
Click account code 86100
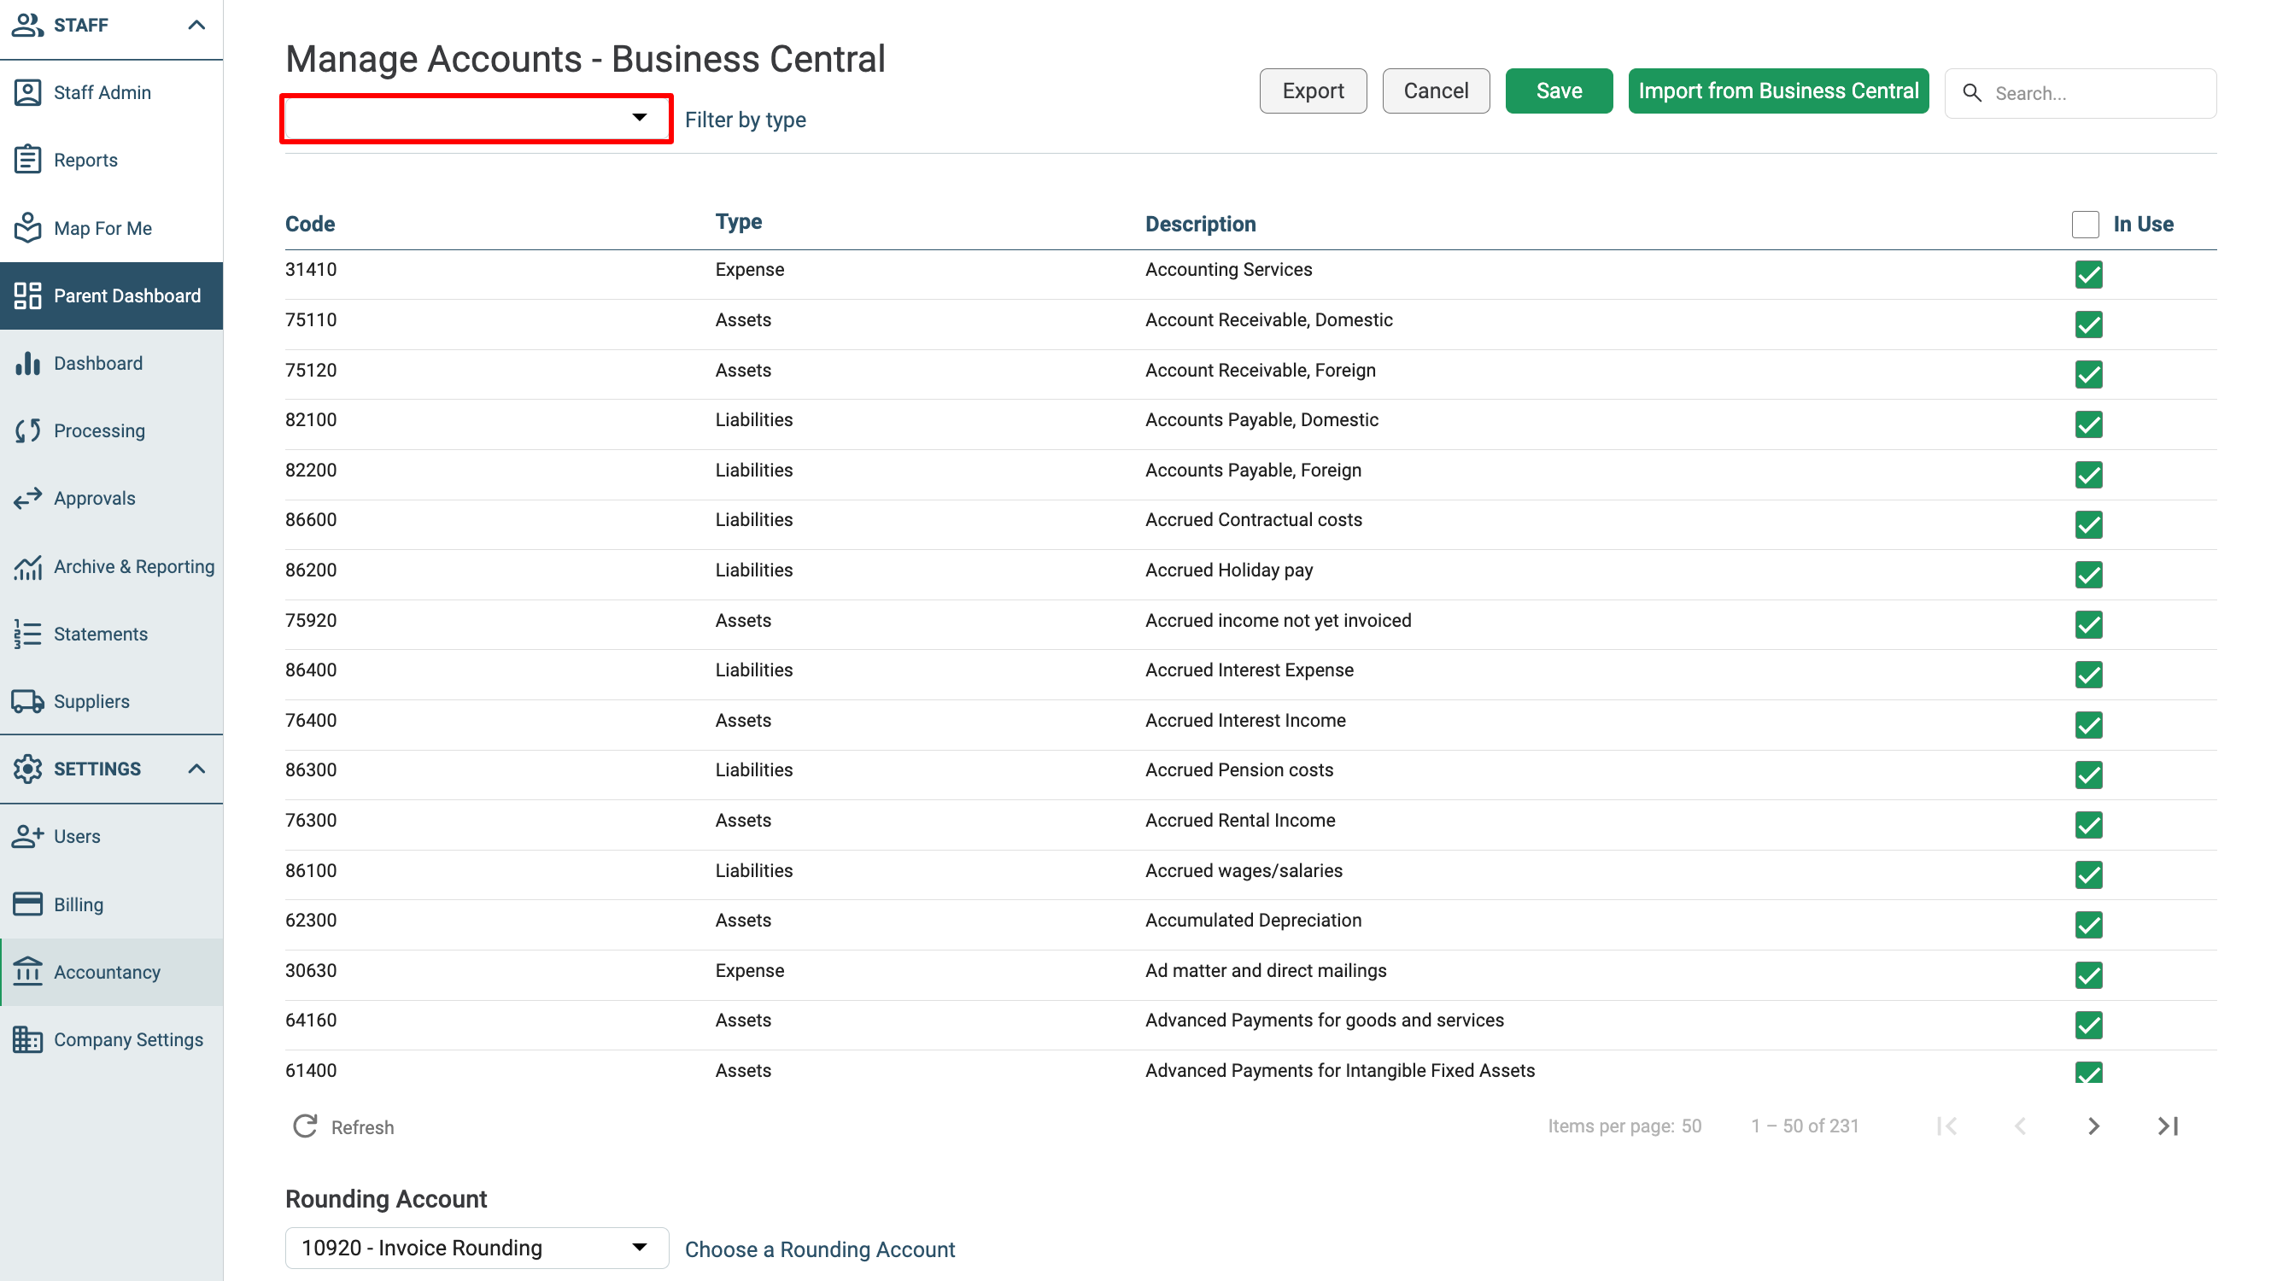pos(310,871)
